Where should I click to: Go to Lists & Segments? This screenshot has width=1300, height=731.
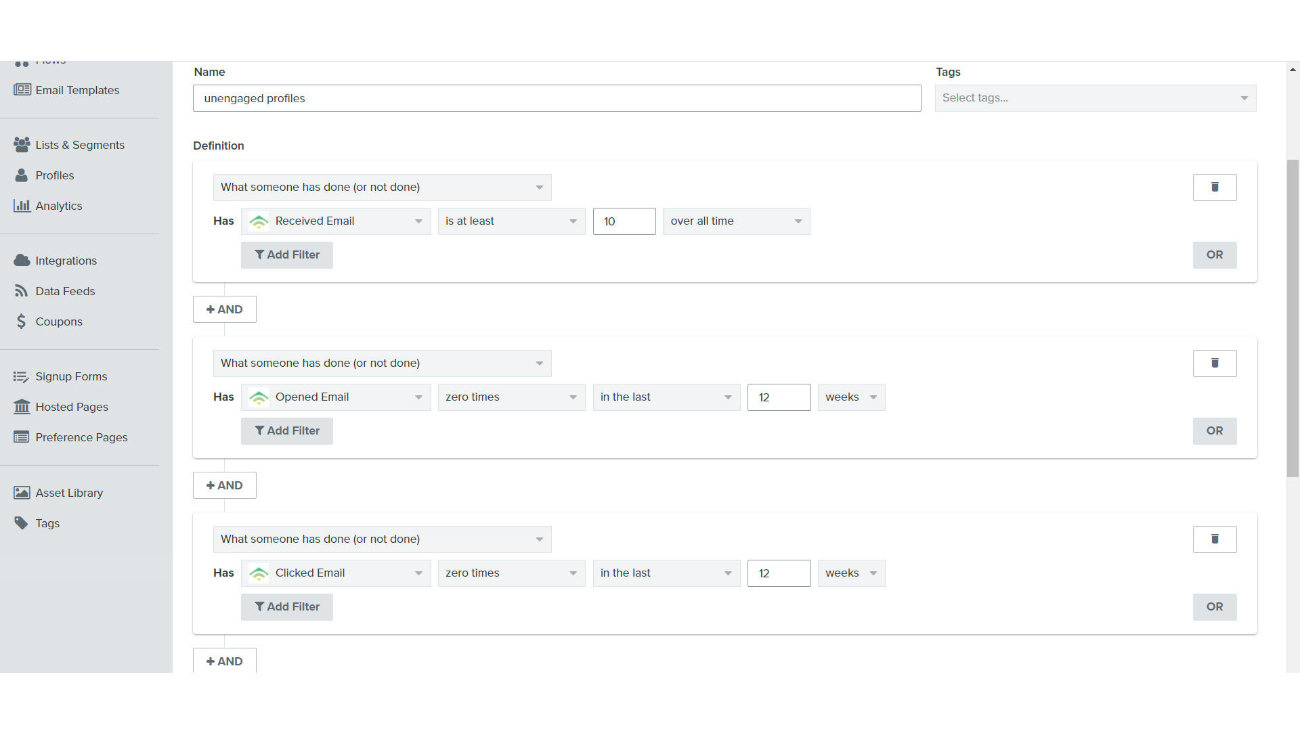point(80,145)
